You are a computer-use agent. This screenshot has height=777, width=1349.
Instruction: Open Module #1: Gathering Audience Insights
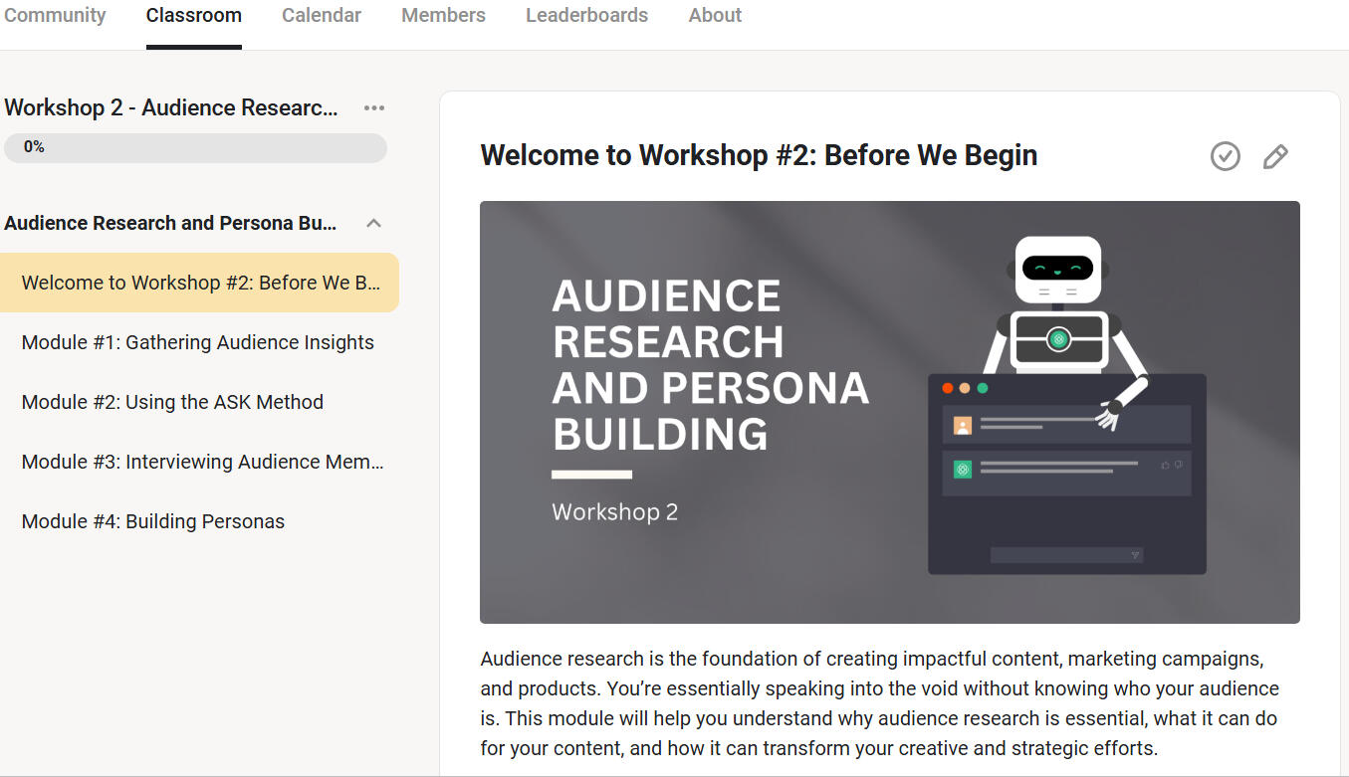click(x=197, y=342)
